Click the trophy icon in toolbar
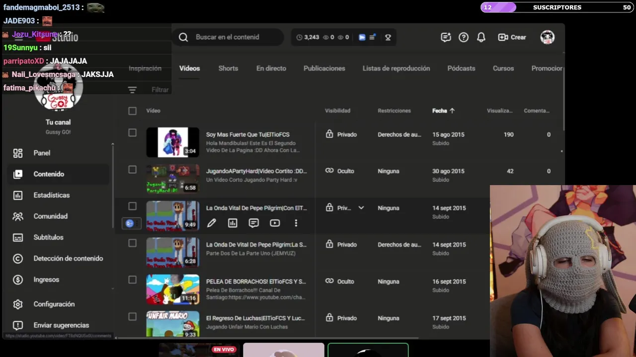 click(x=388, y=37)
